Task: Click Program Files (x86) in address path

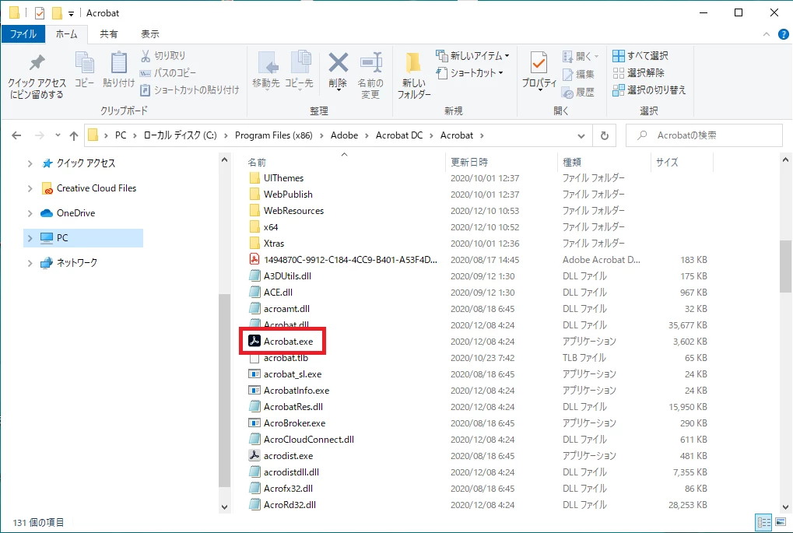Action: tap(274, 135)
